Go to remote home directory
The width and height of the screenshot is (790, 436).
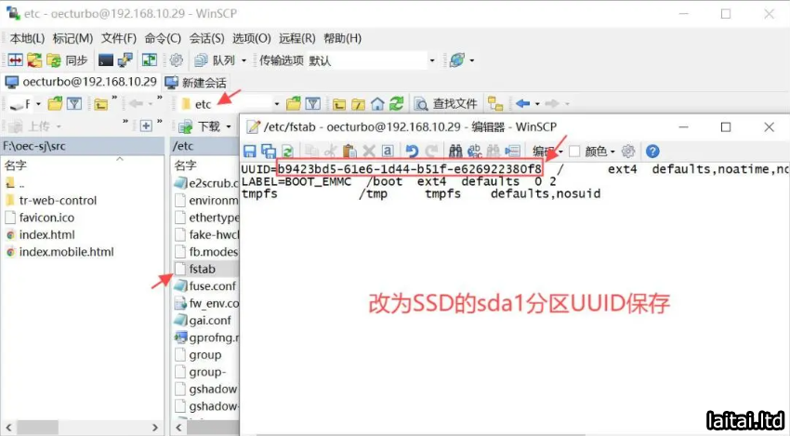(x=377, y=104)
